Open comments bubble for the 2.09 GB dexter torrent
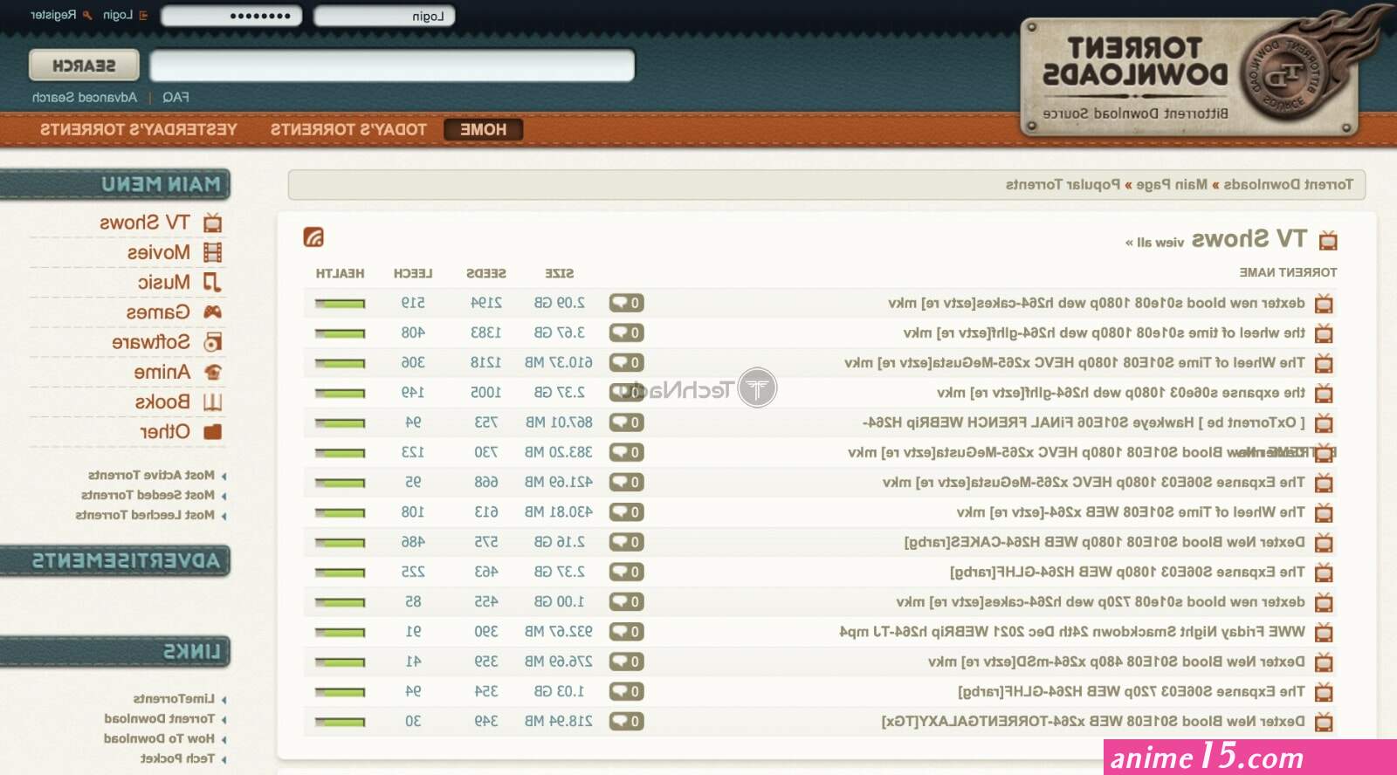The image size is (1397, 775). 627,303
